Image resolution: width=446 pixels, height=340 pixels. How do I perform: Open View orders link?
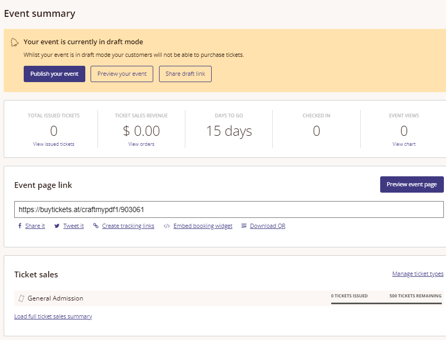[141, 144]
